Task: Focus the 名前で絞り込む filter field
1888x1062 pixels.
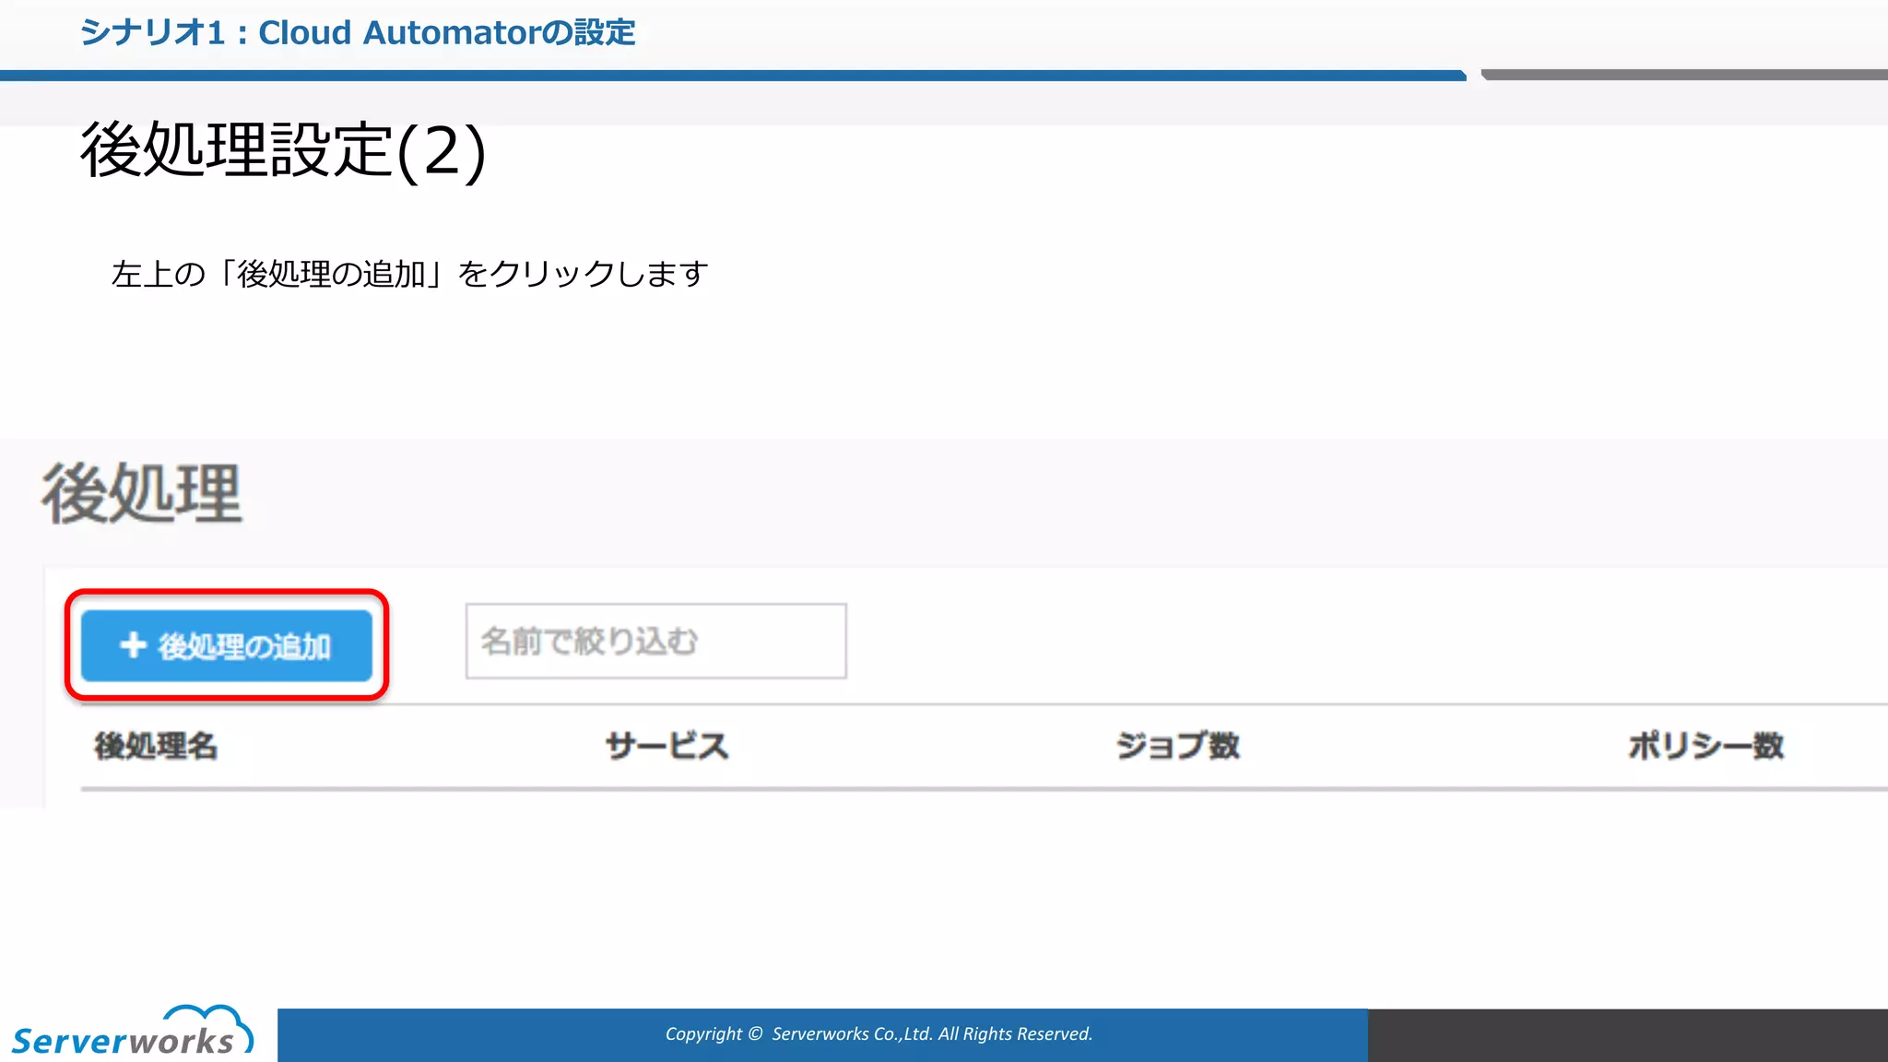Action: coord(655,642)
